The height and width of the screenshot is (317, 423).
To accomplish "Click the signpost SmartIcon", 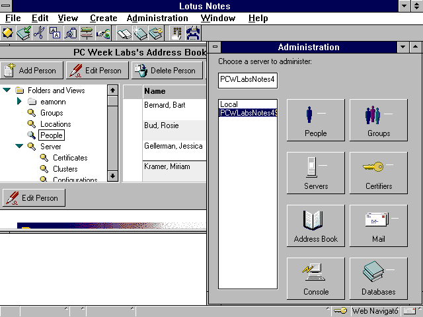I will pyautogui.click(x=87, y=33).
